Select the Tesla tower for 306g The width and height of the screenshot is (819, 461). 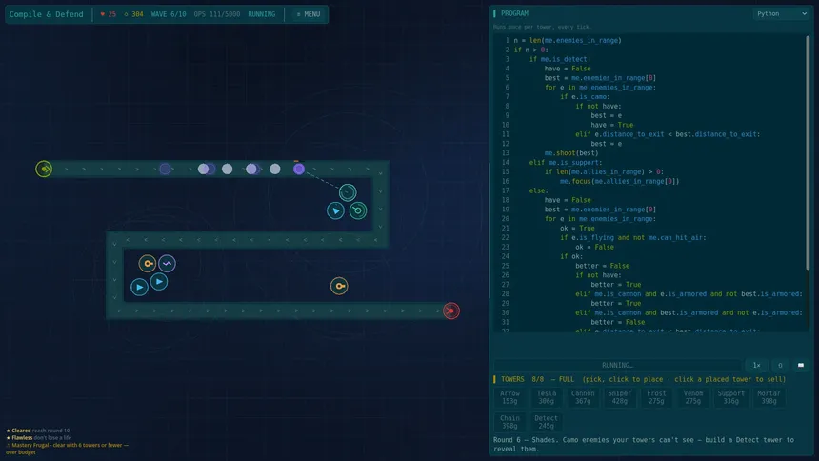coord(547,397)
